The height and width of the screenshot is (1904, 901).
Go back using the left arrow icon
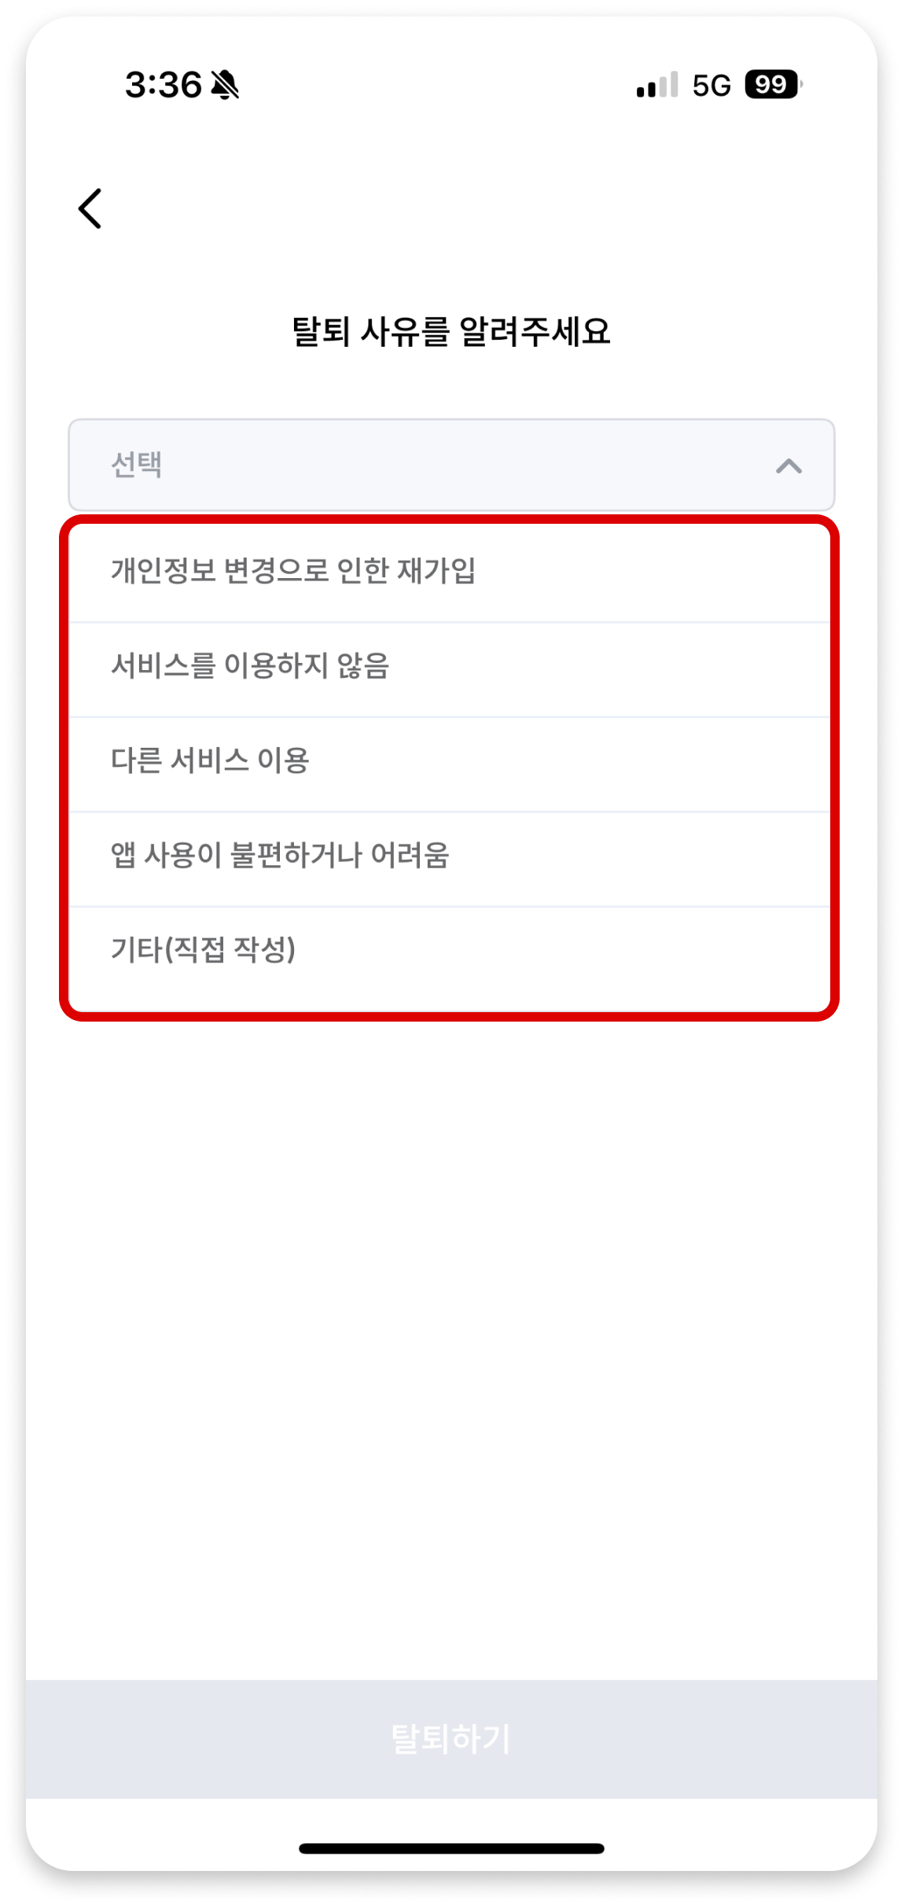tap(90, 208)
